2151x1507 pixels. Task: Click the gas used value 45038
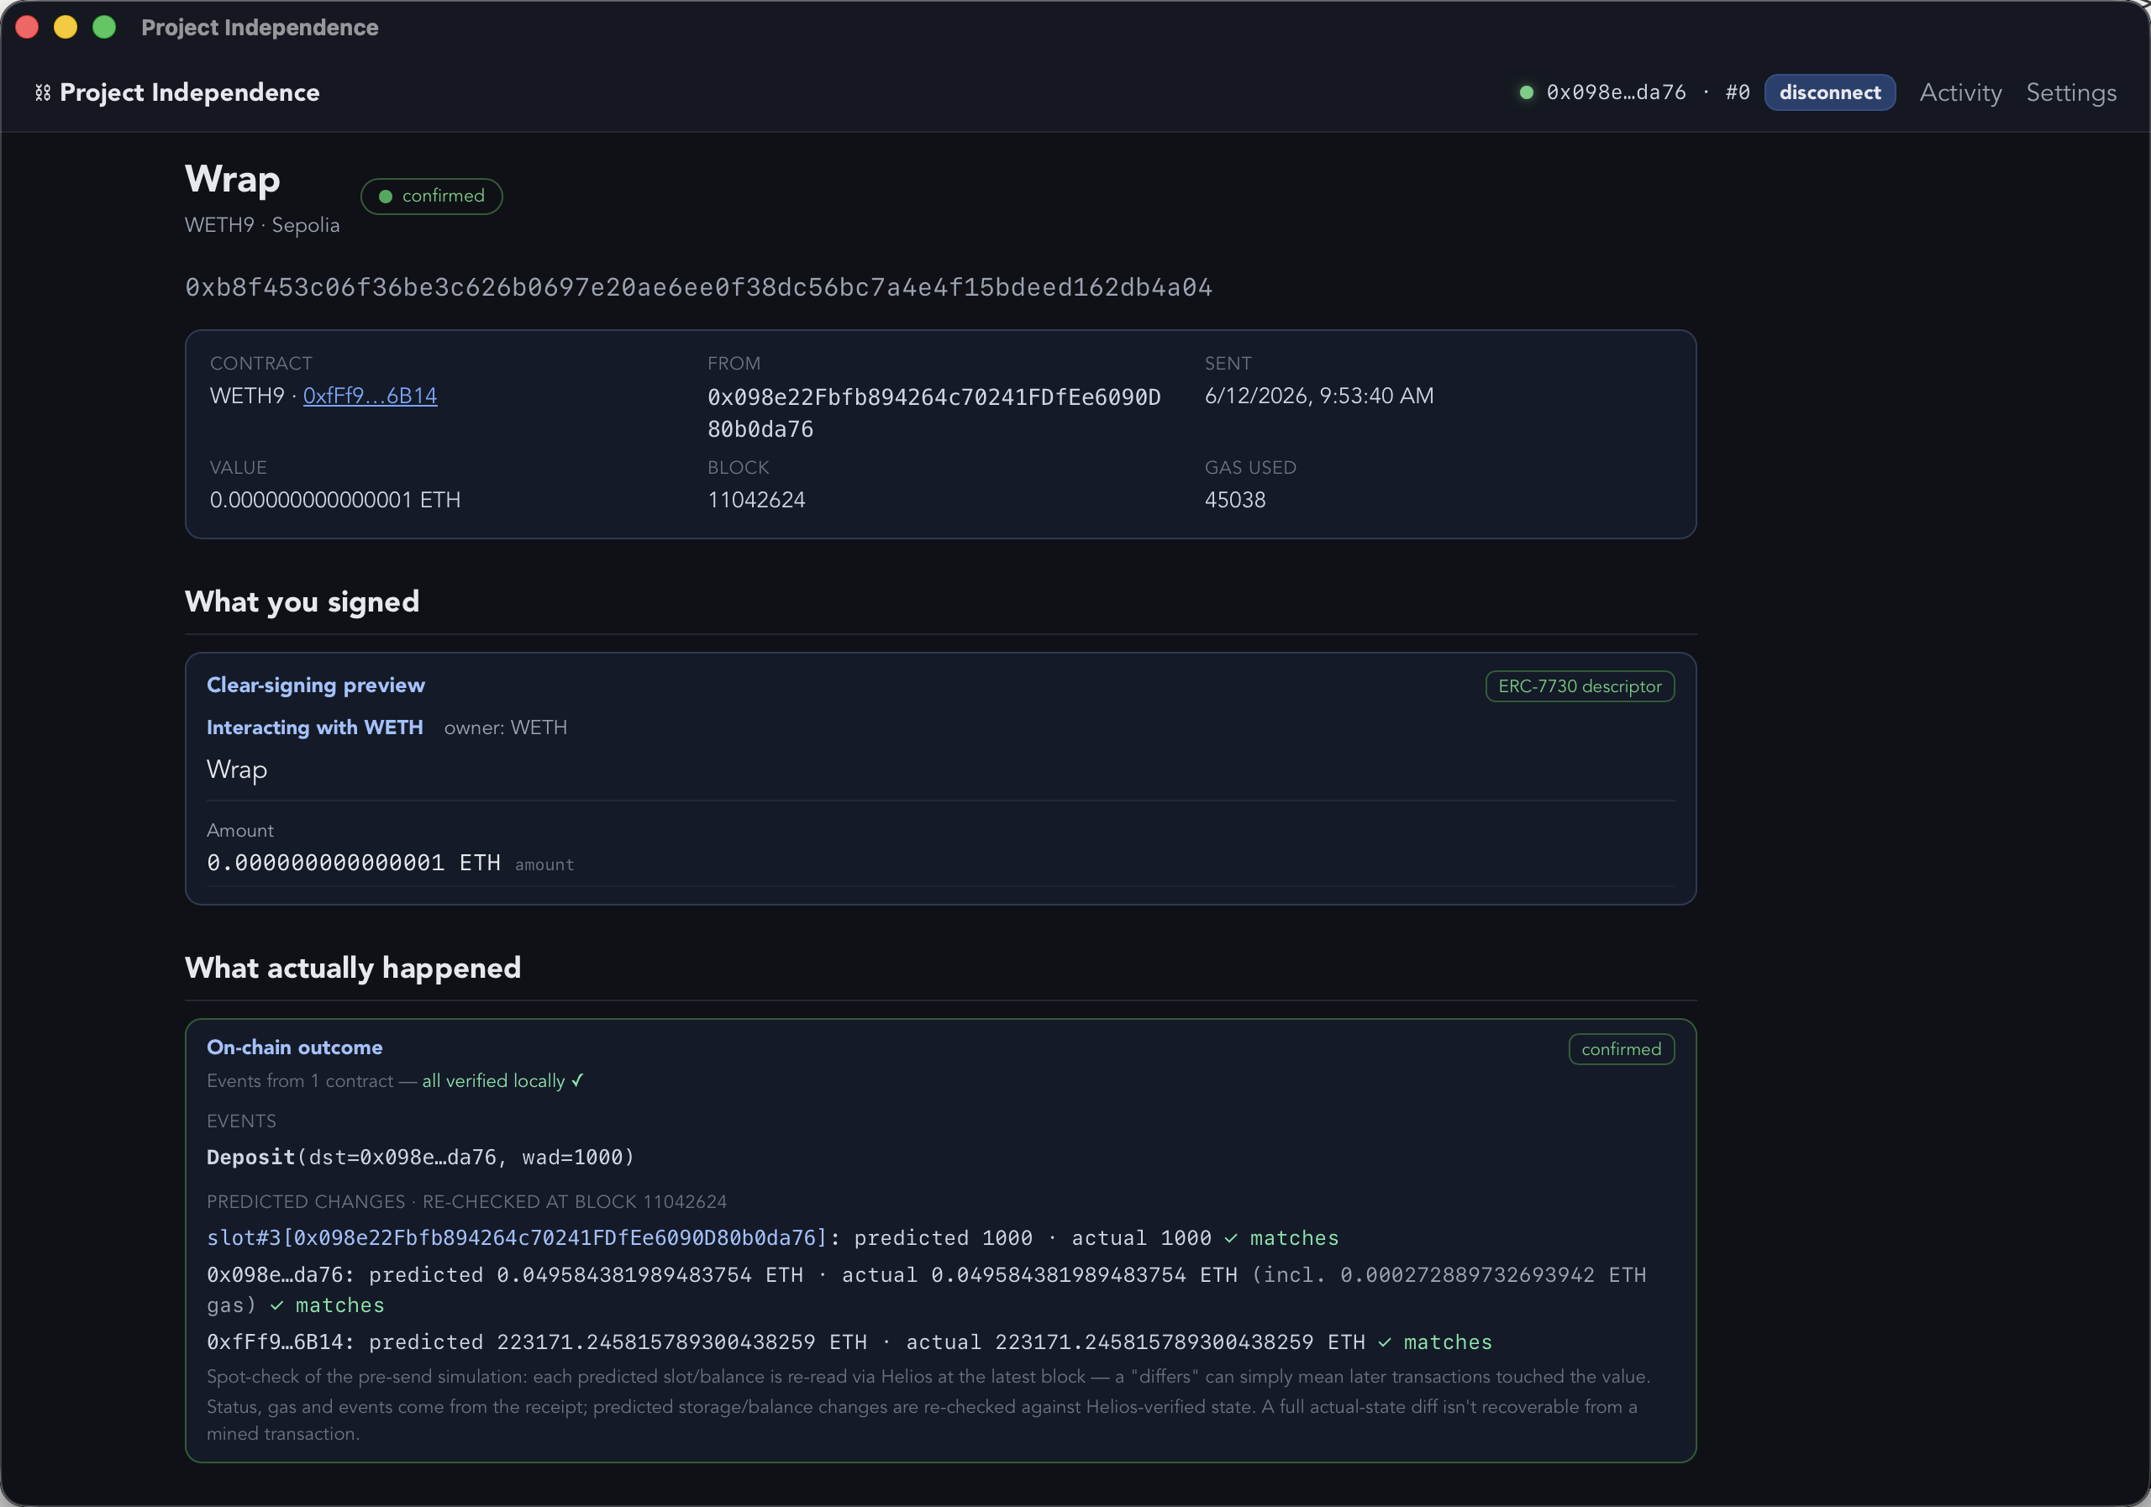[x=1235, y=500]
